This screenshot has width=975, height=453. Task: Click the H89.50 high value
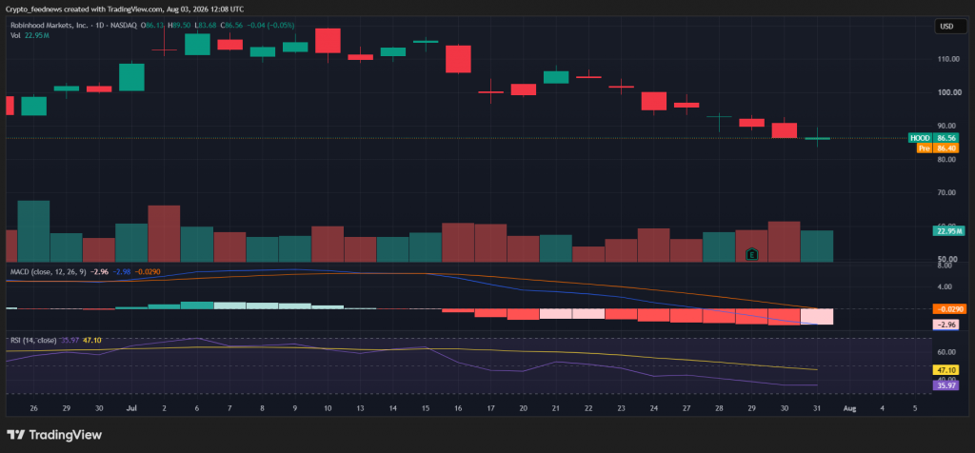click(x=180, y=26)
